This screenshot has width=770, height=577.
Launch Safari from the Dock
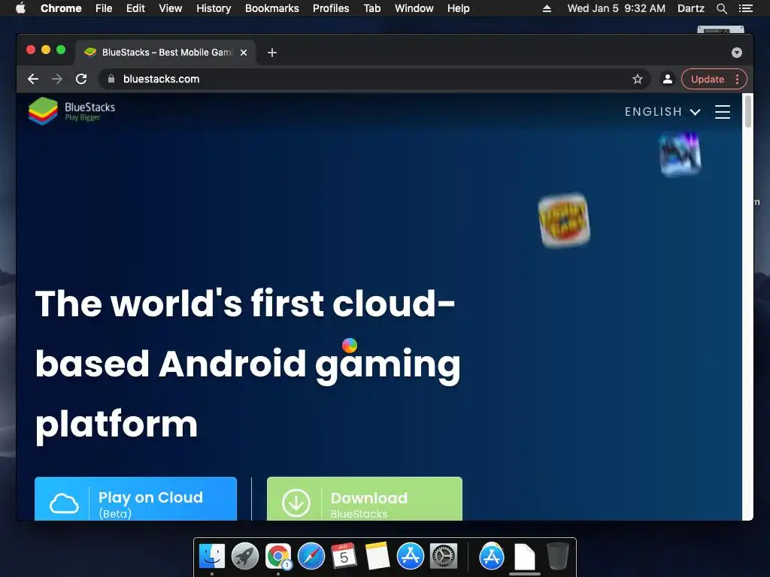311,556
